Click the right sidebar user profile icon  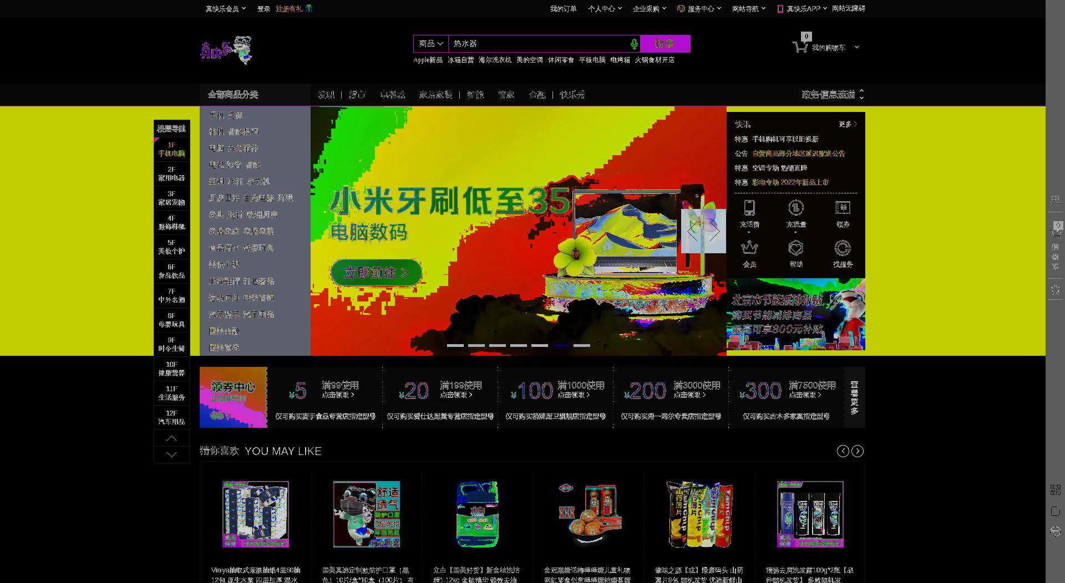[1055, 200]
